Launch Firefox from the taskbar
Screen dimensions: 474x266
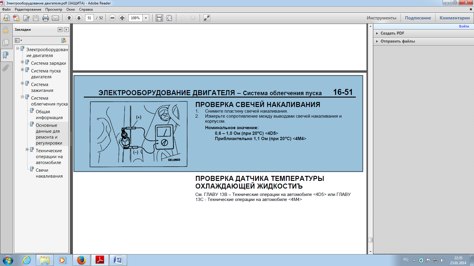coord(81,260)
